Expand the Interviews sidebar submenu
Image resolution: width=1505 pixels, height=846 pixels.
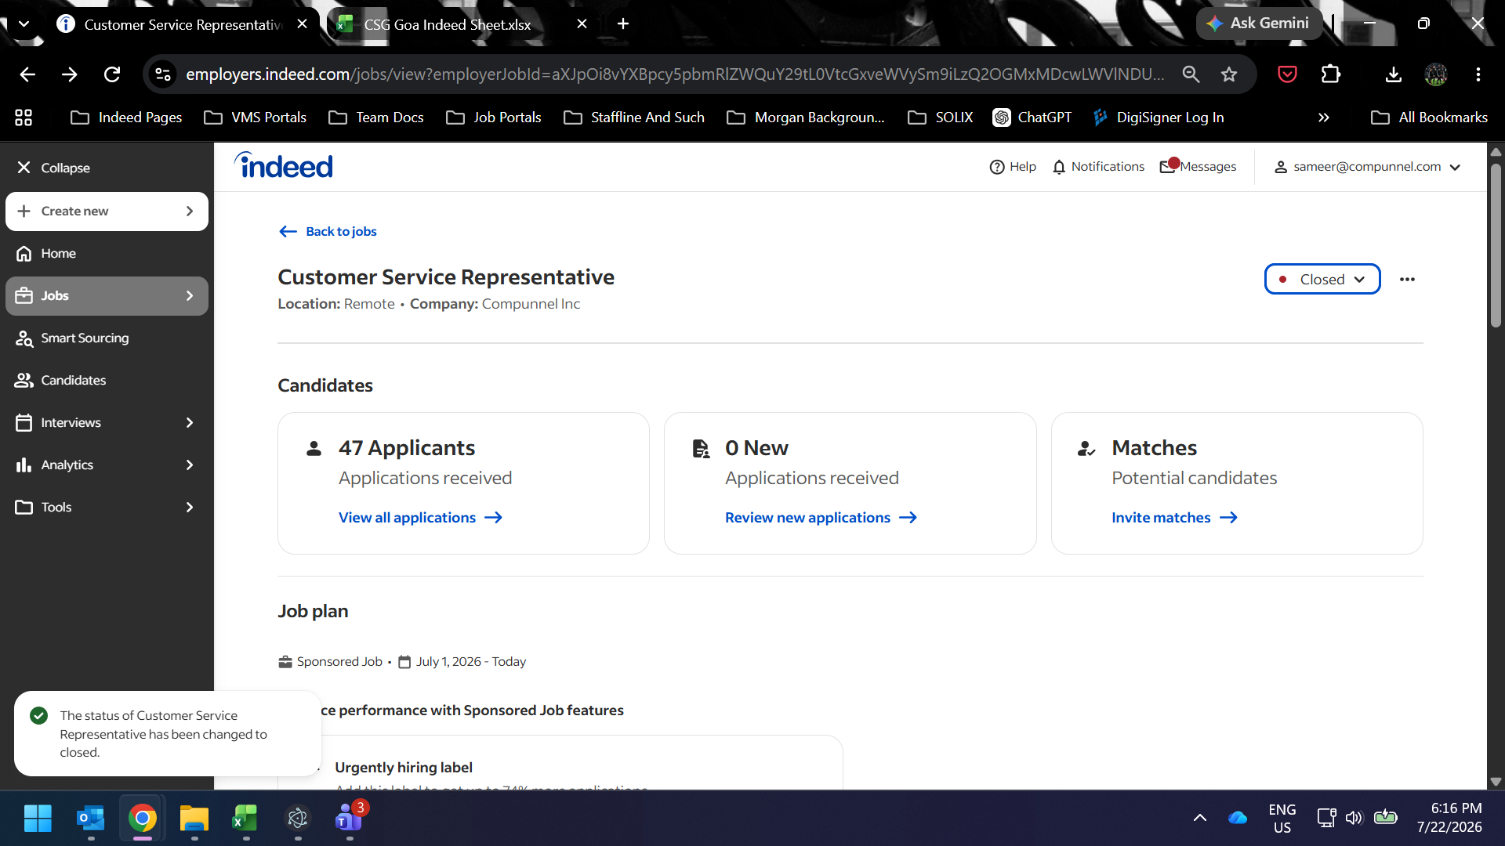click(189, 423)
